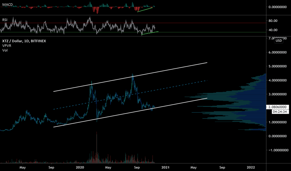Click the tallest volume spike bar
The image size is (291, 171).
coord(97,147)
